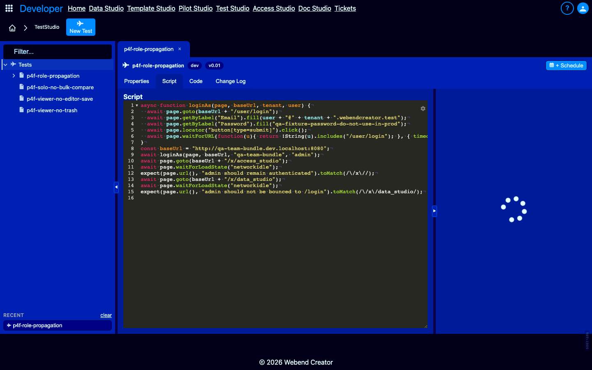Open the help question mark icon
The height and width of the screenshot is (370, 592).
coord(567,8)
